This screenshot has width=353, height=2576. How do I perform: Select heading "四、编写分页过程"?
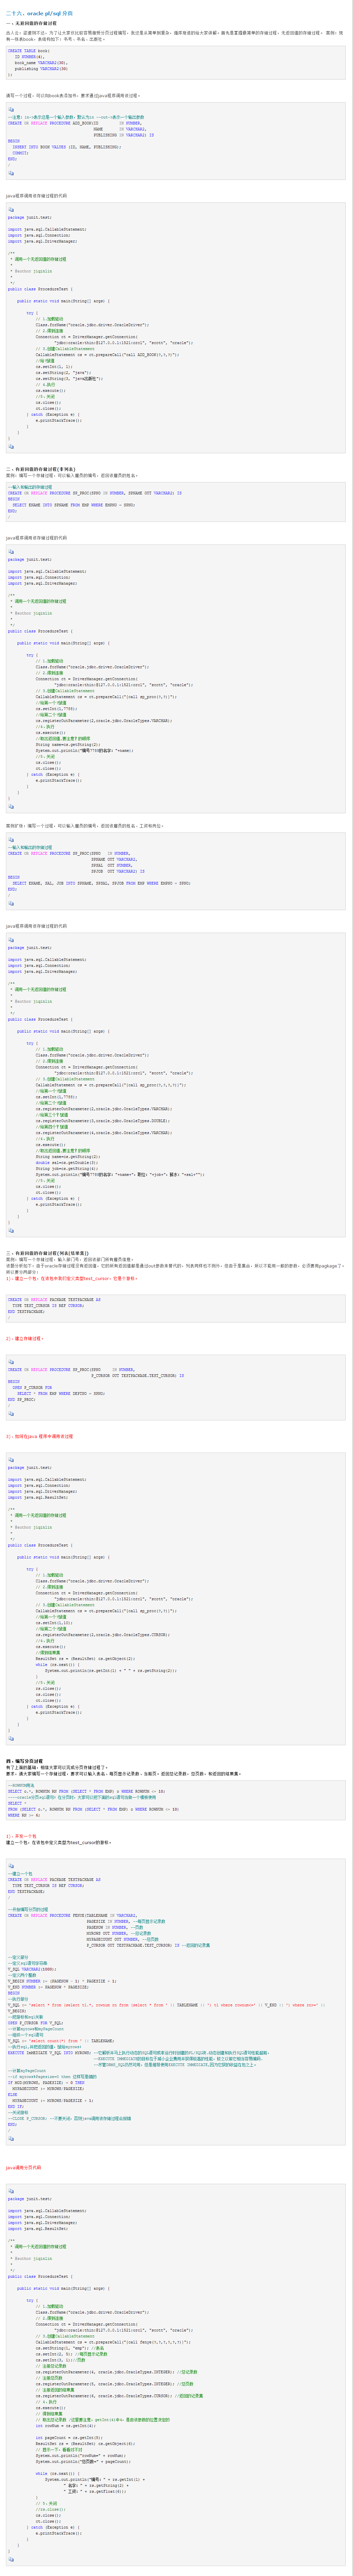25,1761
